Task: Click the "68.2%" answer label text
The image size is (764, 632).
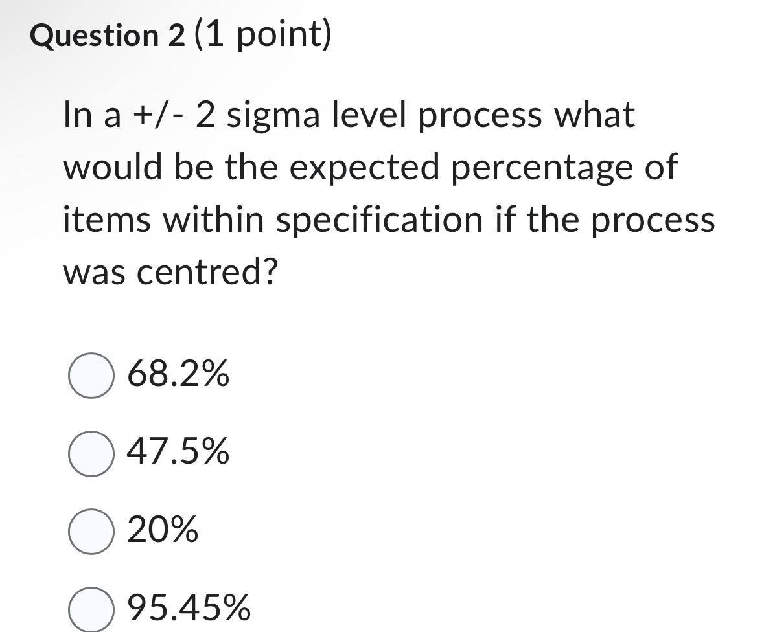Action: point(178,374)
